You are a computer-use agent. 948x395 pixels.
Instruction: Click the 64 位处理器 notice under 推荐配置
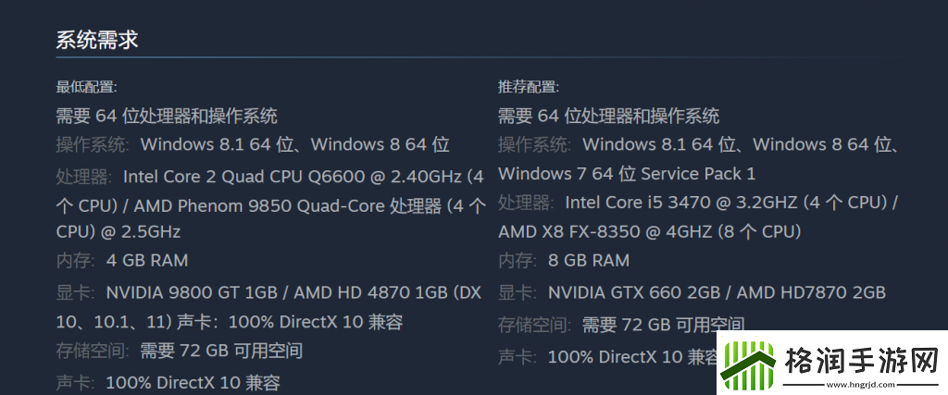tap(608, 116)
